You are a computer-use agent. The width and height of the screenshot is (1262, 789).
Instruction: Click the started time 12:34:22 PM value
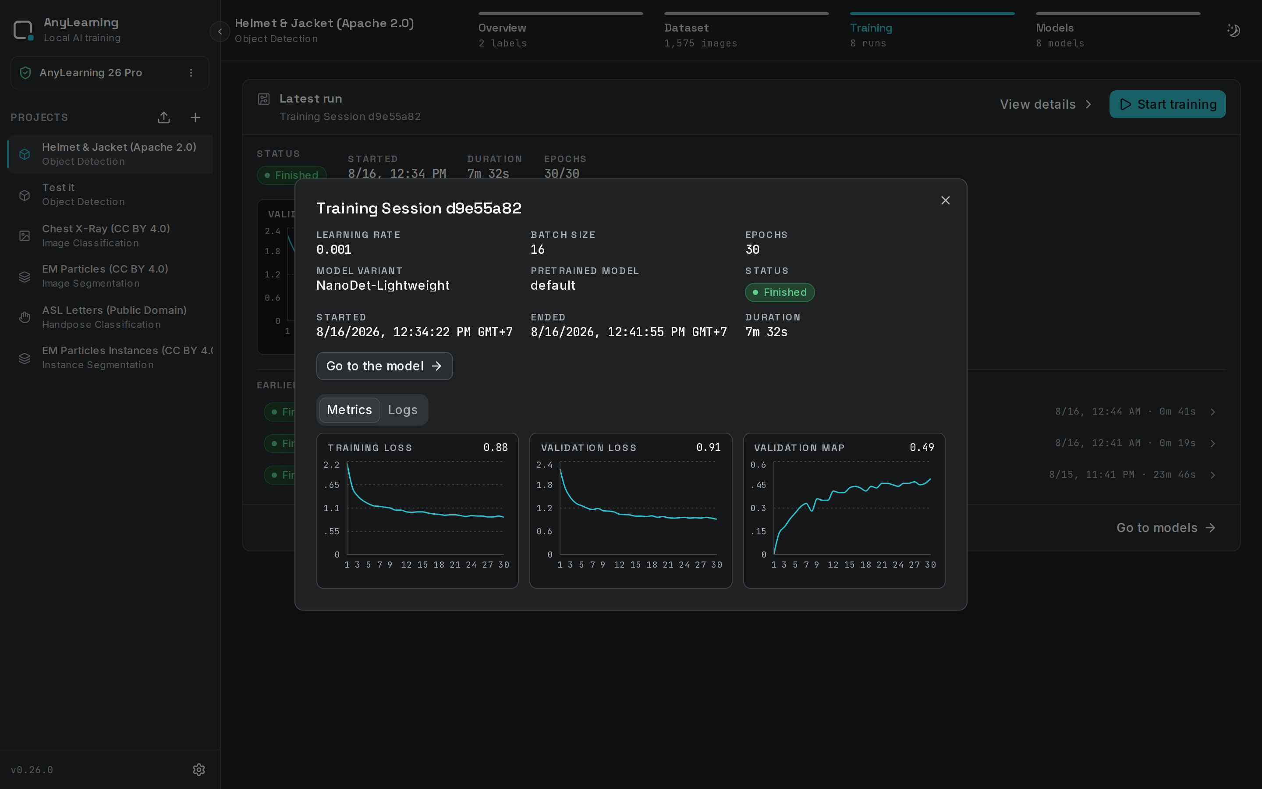click(415, 332)
